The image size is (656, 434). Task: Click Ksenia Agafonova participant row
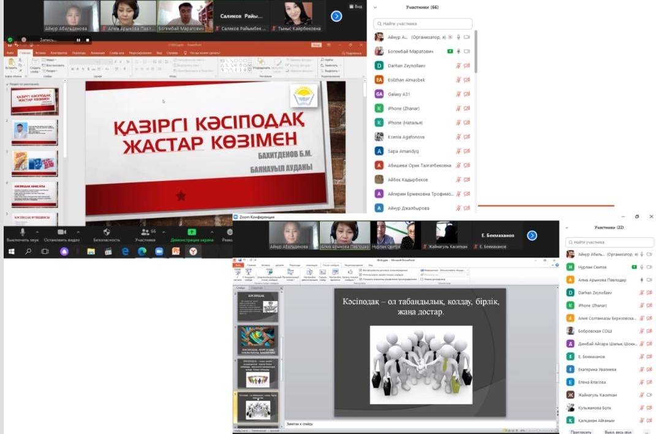point(423,137)
